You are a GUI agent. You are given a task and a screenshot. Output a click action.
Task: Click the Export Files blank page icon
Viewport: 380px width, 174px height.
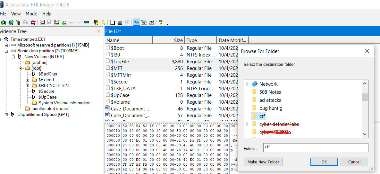(x=113, y=22)
